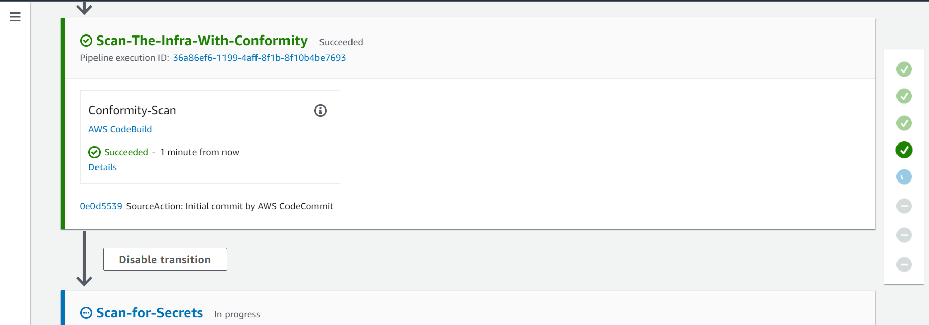Screen dimensions: 929x325
Task: Click the Conformity-Scan info icon
Action: [321, 111]
